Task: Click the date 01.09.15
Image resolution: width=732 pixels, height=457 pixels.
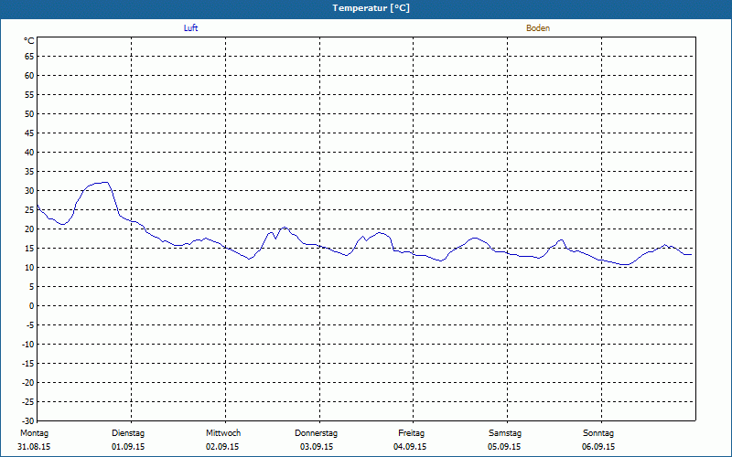Action: click(x=128, y=447)
